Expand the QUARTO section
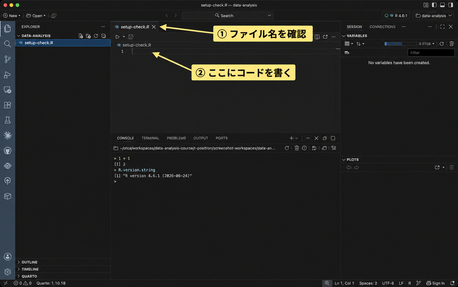Viewport: 458px width, 287px height. (19, 276)
